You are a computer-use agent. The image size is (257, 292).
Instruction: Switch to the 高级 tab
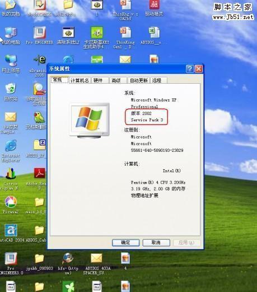click(118, 80)
